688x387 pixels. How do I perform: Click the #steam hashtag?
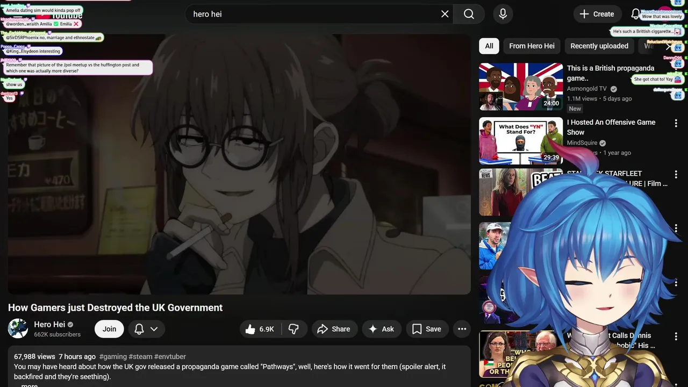pos(140,356)
